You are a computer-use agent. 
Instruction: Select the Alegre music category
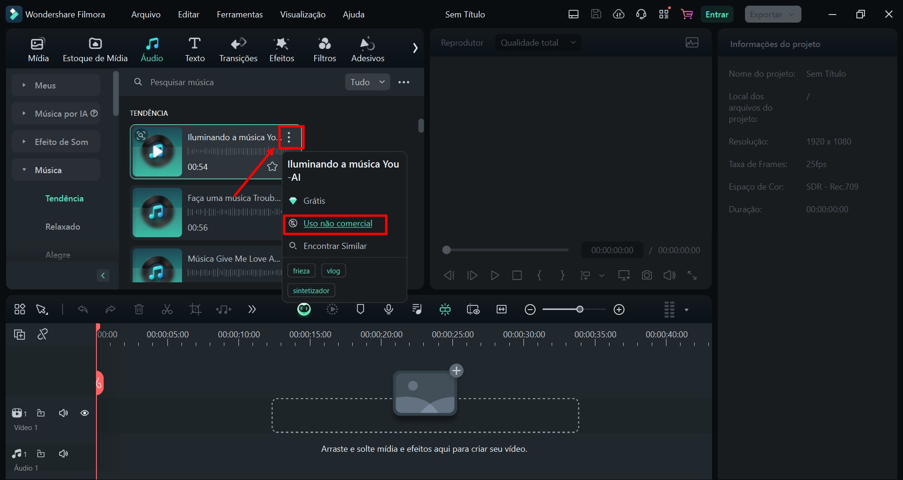pyautogui.click(x=58, y=255)
